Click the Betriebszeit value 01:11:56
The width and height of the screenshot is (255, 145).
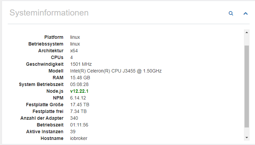79,125
